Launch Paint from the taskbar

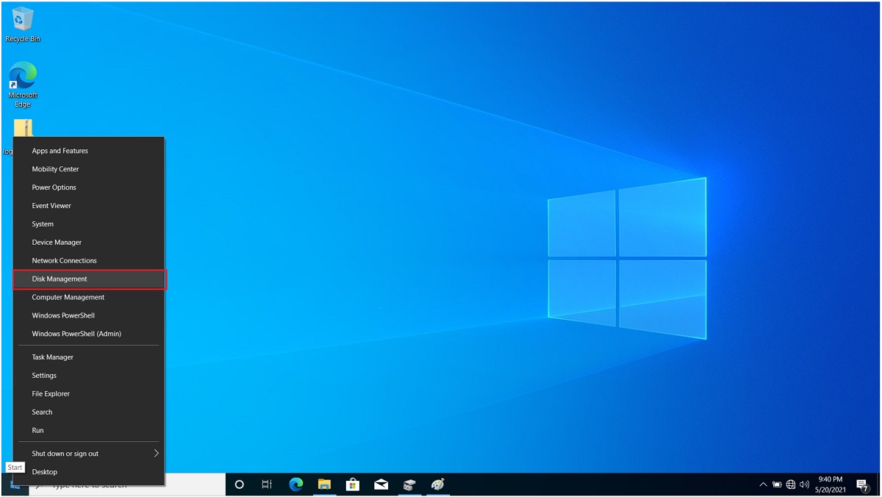(x=438, y=485)
